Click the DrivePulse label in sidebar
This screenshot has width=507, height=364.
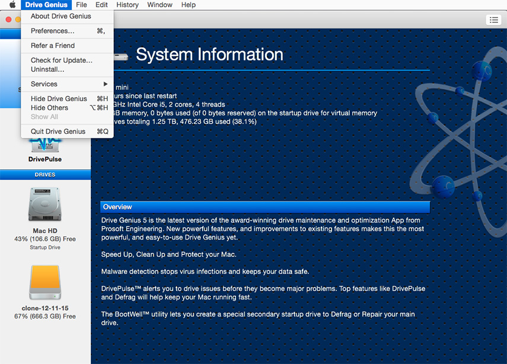coord(45,159)
